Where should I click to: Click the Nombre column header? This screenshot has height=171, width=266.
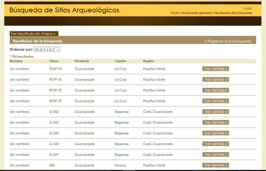click(x=16, y=61)
